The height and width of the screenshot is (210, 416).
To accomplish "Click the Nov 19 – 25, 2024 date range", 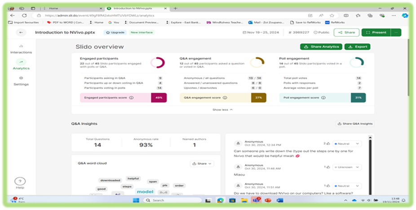I will click(261, 33).
